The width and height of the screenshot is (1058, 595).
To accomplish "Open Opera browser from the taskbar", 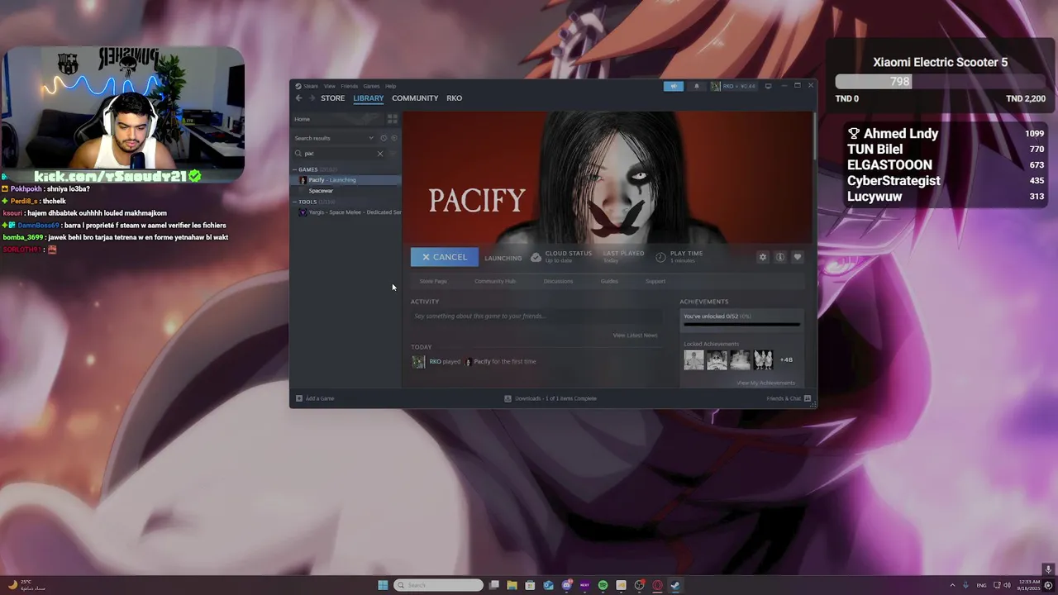I will tap(657, 585).
